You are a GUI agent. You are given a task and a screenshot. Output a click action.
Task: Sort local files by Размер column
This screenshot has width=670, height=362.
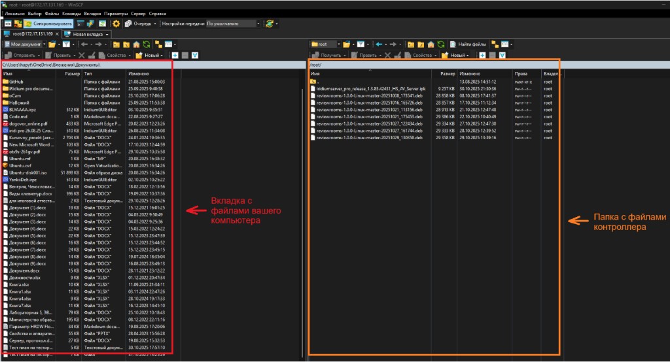72,74
